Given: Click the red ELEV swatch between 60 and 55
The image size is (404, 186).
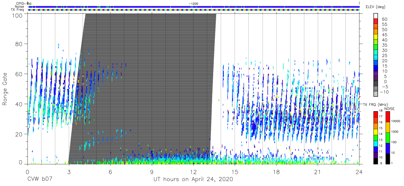Looking at the screenshot, I should [376, 22].
